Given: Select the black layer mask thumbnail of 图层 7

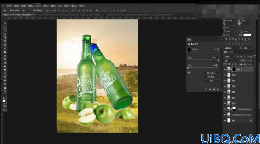Looking at the screenshot, I should 234,69.
